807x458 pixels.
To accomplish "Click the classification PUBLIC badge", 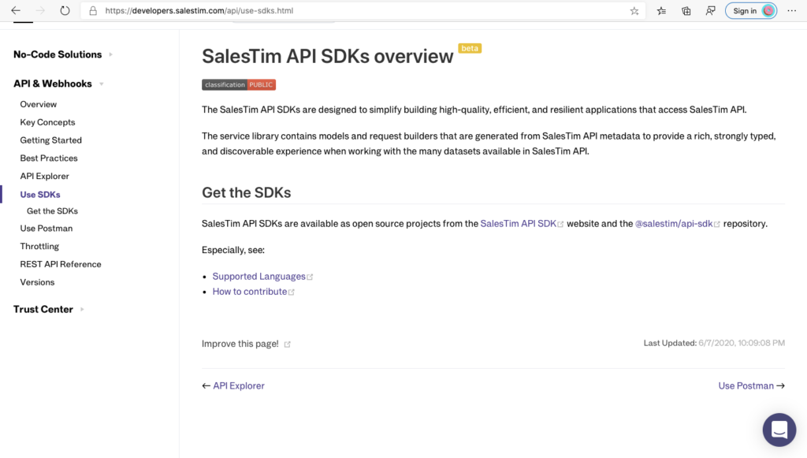I will coord(239,85).
